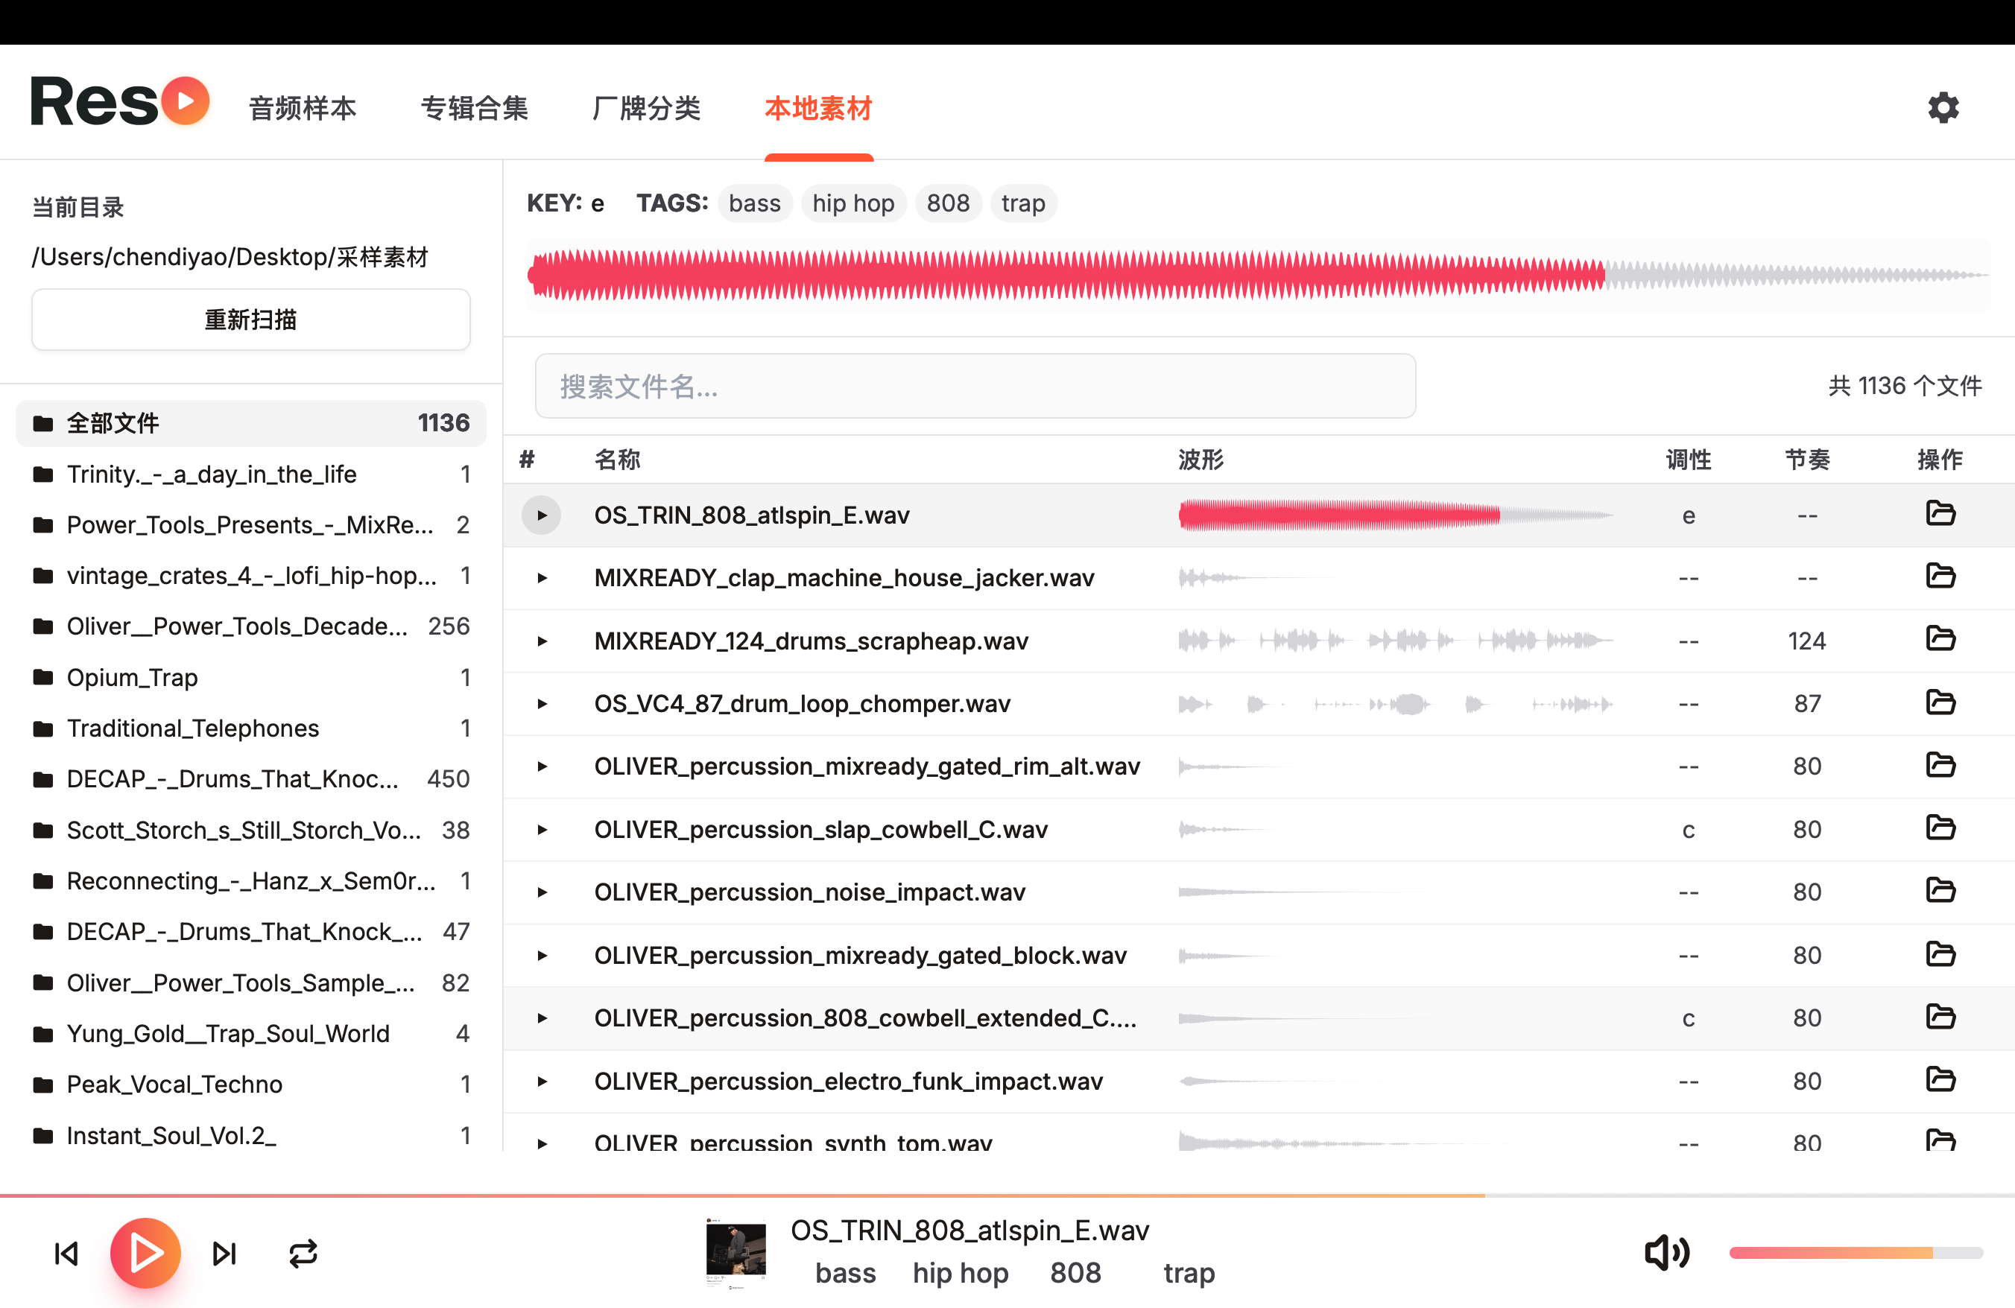Play OLIVER_percussion_slap_cowbell_C.wav
The height and width of the screenshot is (1308, 2015).
[541, 829]
